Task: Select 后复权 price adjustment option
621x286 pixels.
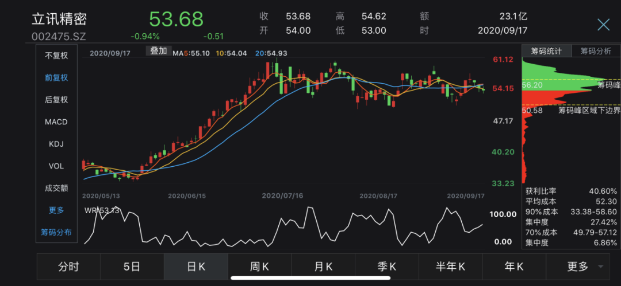Action: 56,100
